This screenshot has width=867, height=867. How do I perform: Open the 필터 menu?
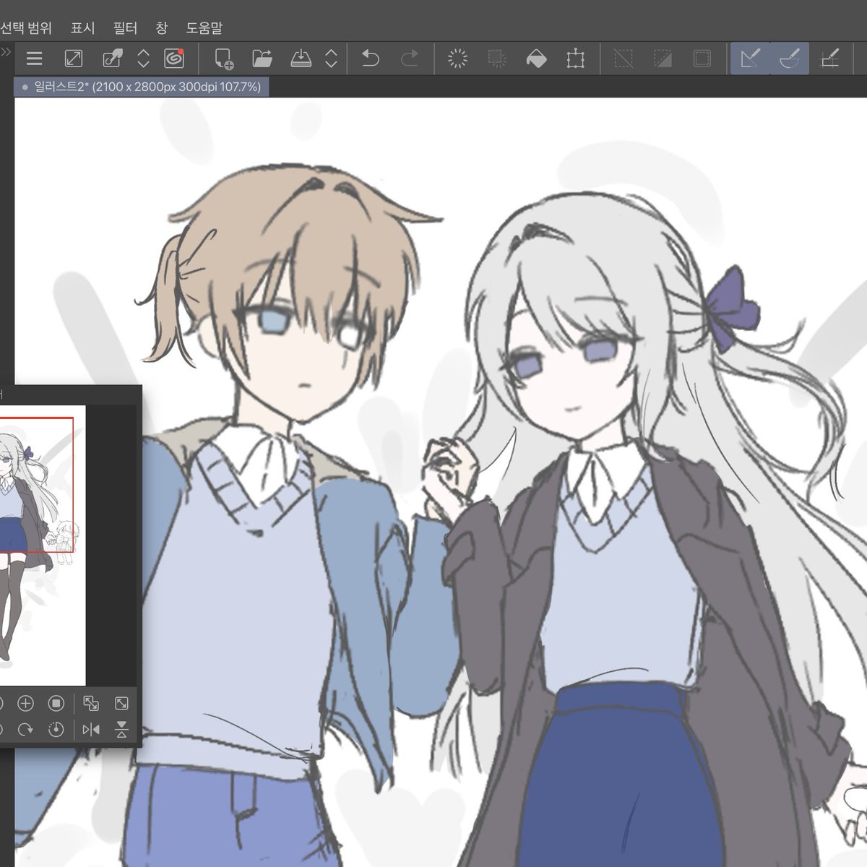coord(126,28)
